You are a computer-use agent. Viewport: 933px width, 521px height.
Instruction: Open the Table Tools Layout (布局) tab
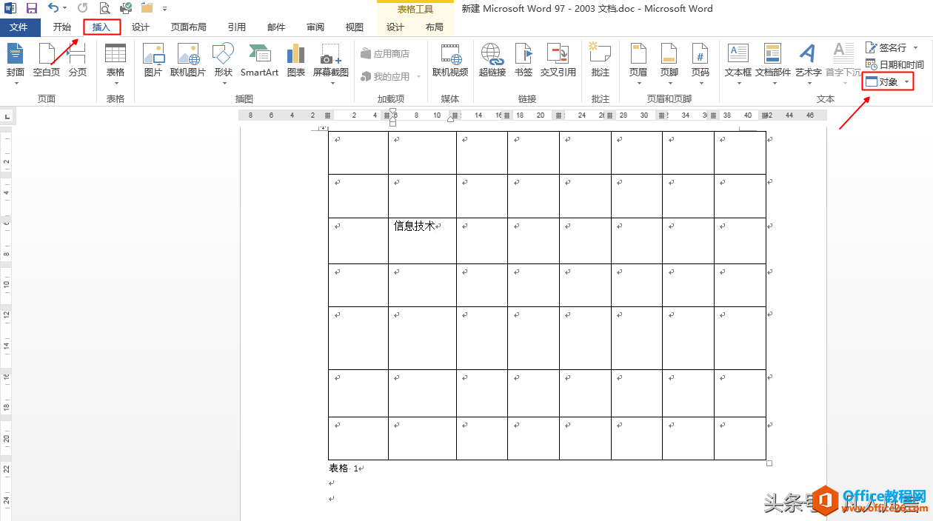coord(435,27)
